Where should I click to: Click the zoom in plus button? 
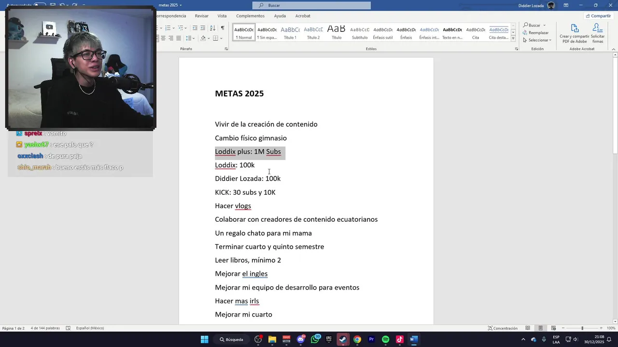[x=602, y=328]
